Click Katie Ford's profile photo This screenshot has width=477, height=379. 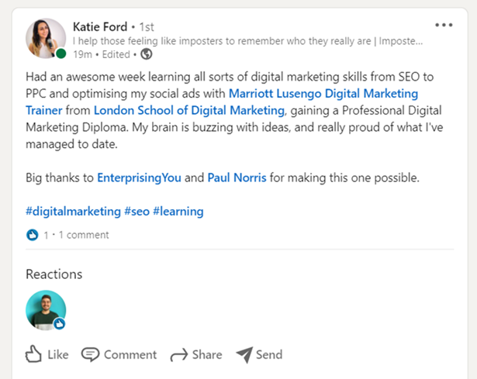pyautogui.click(x=46, y=38)
